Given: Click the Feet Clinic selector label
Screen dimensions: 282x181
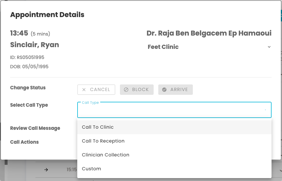Looking at the screenshot, I should pyautogui.click(x=163, y=47).
